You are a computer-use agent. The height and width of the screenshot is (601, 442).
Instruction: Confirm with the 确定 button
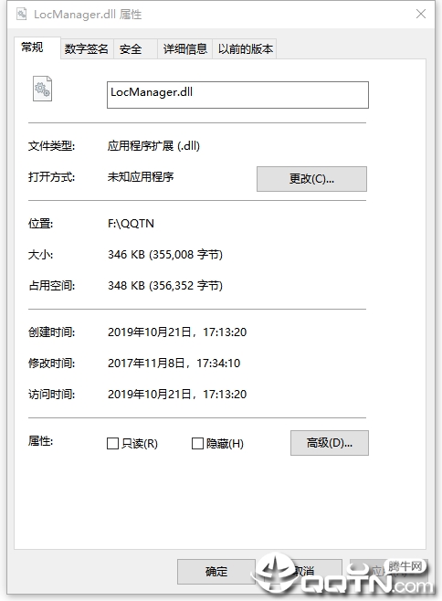point(216,572)
